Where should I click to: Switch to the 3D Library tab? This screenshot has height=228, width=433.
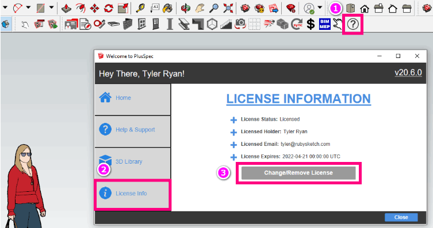(x=133, y=163)
